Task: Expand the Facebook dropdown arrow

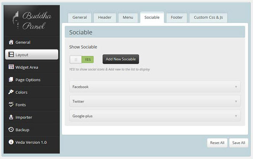Action: point(236,87)
